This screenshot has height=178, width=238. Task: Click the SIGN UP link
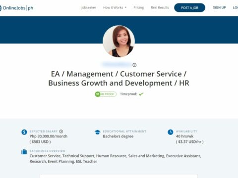coord(219,7)
